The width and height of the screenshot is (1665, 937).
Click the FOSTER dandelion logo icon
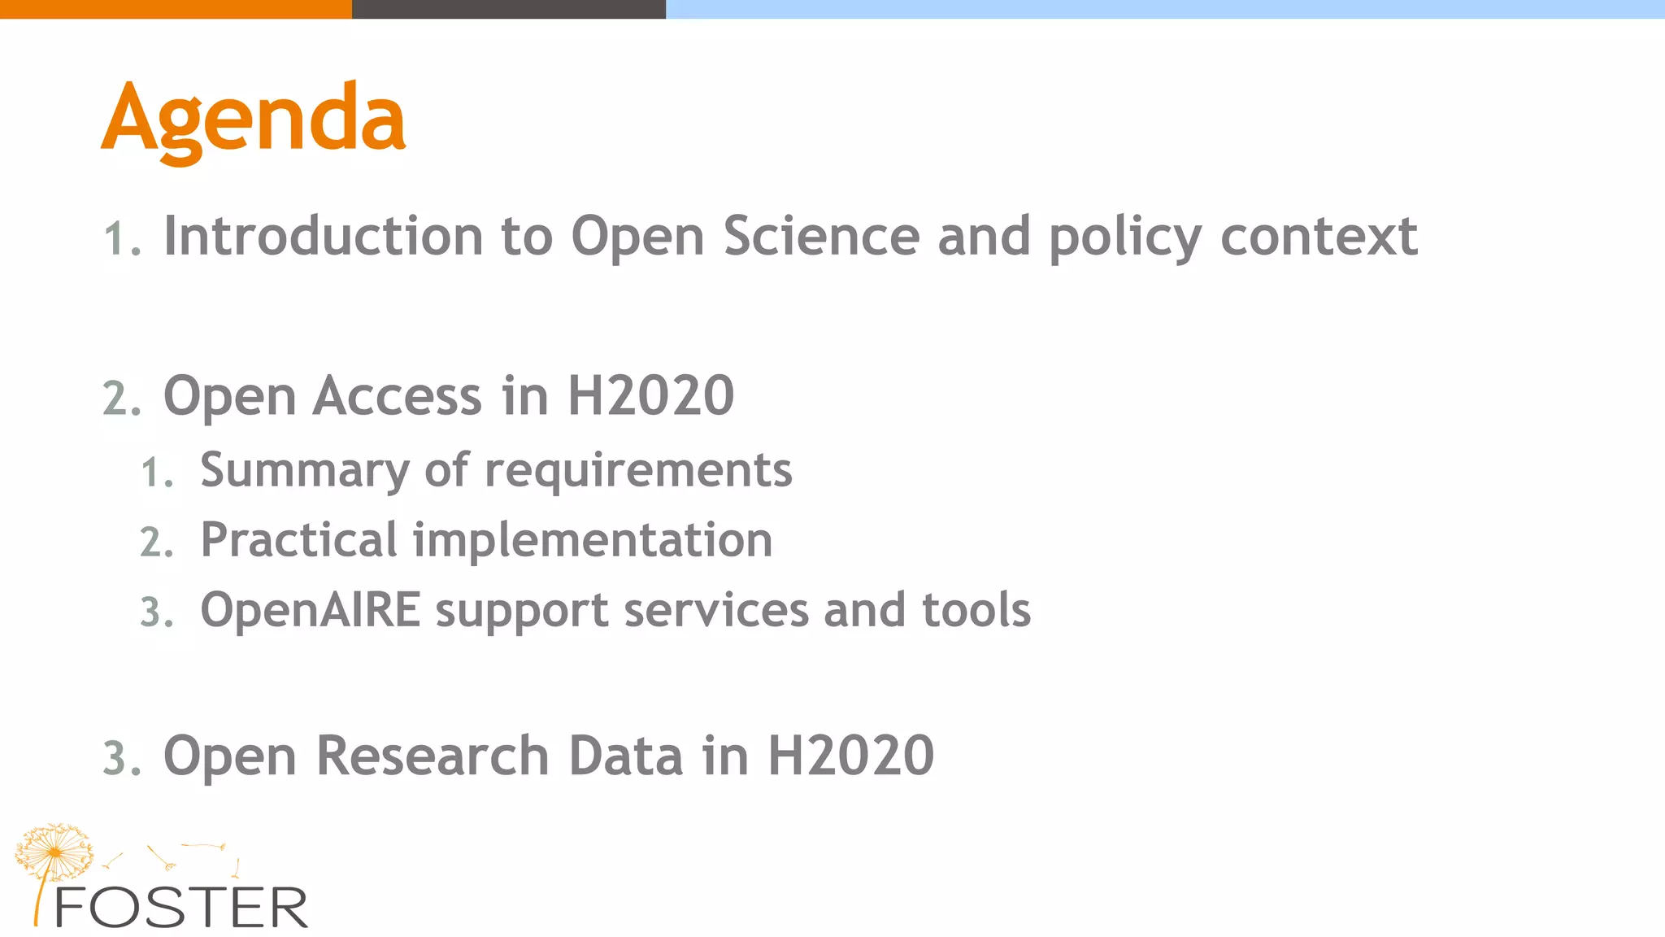(x=54, y=853)
